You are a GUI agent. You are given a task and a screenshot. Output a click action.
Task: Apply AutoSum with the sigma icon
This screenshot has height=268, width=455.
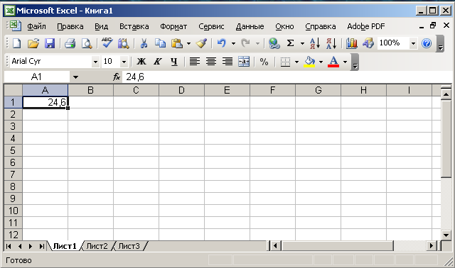290,43
